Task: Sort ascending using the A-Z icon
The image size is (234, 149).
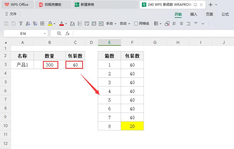Action: 28,24
